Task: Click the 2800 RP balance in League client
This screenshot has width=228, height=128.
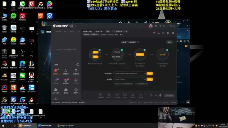Action: coord(156,22)
